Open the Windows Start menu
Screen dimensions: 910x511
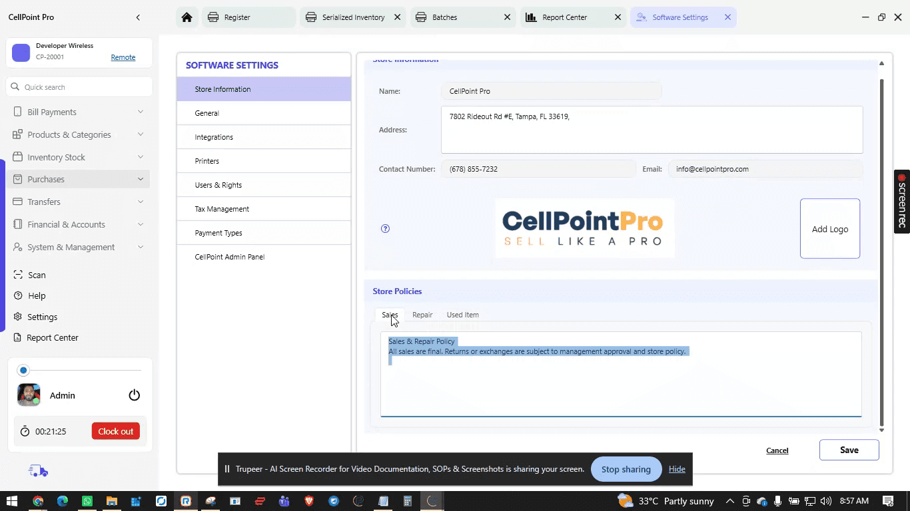(x=11, y=501)
